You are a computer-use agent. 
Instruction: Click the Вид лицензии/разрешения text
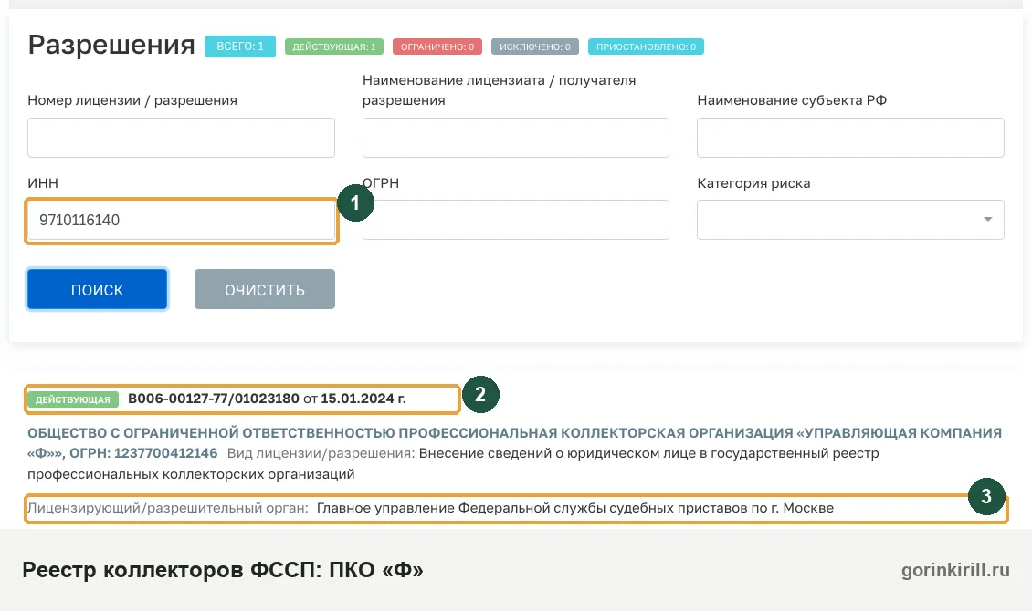point(321,453)
